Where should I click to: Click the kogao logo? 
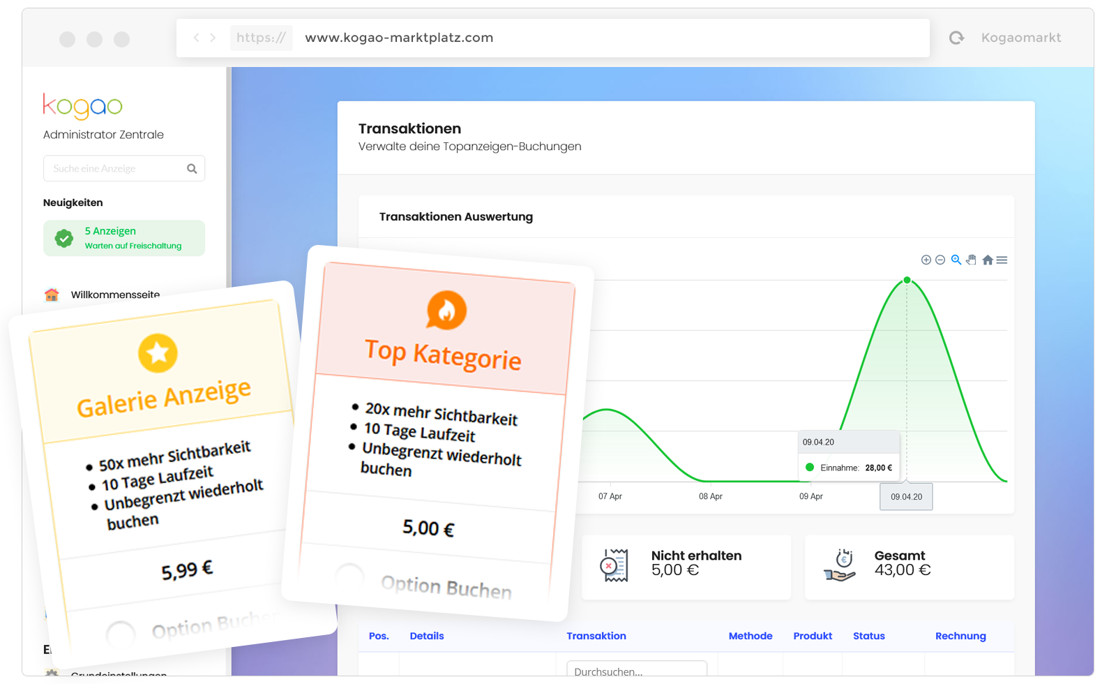pos(82,106)
